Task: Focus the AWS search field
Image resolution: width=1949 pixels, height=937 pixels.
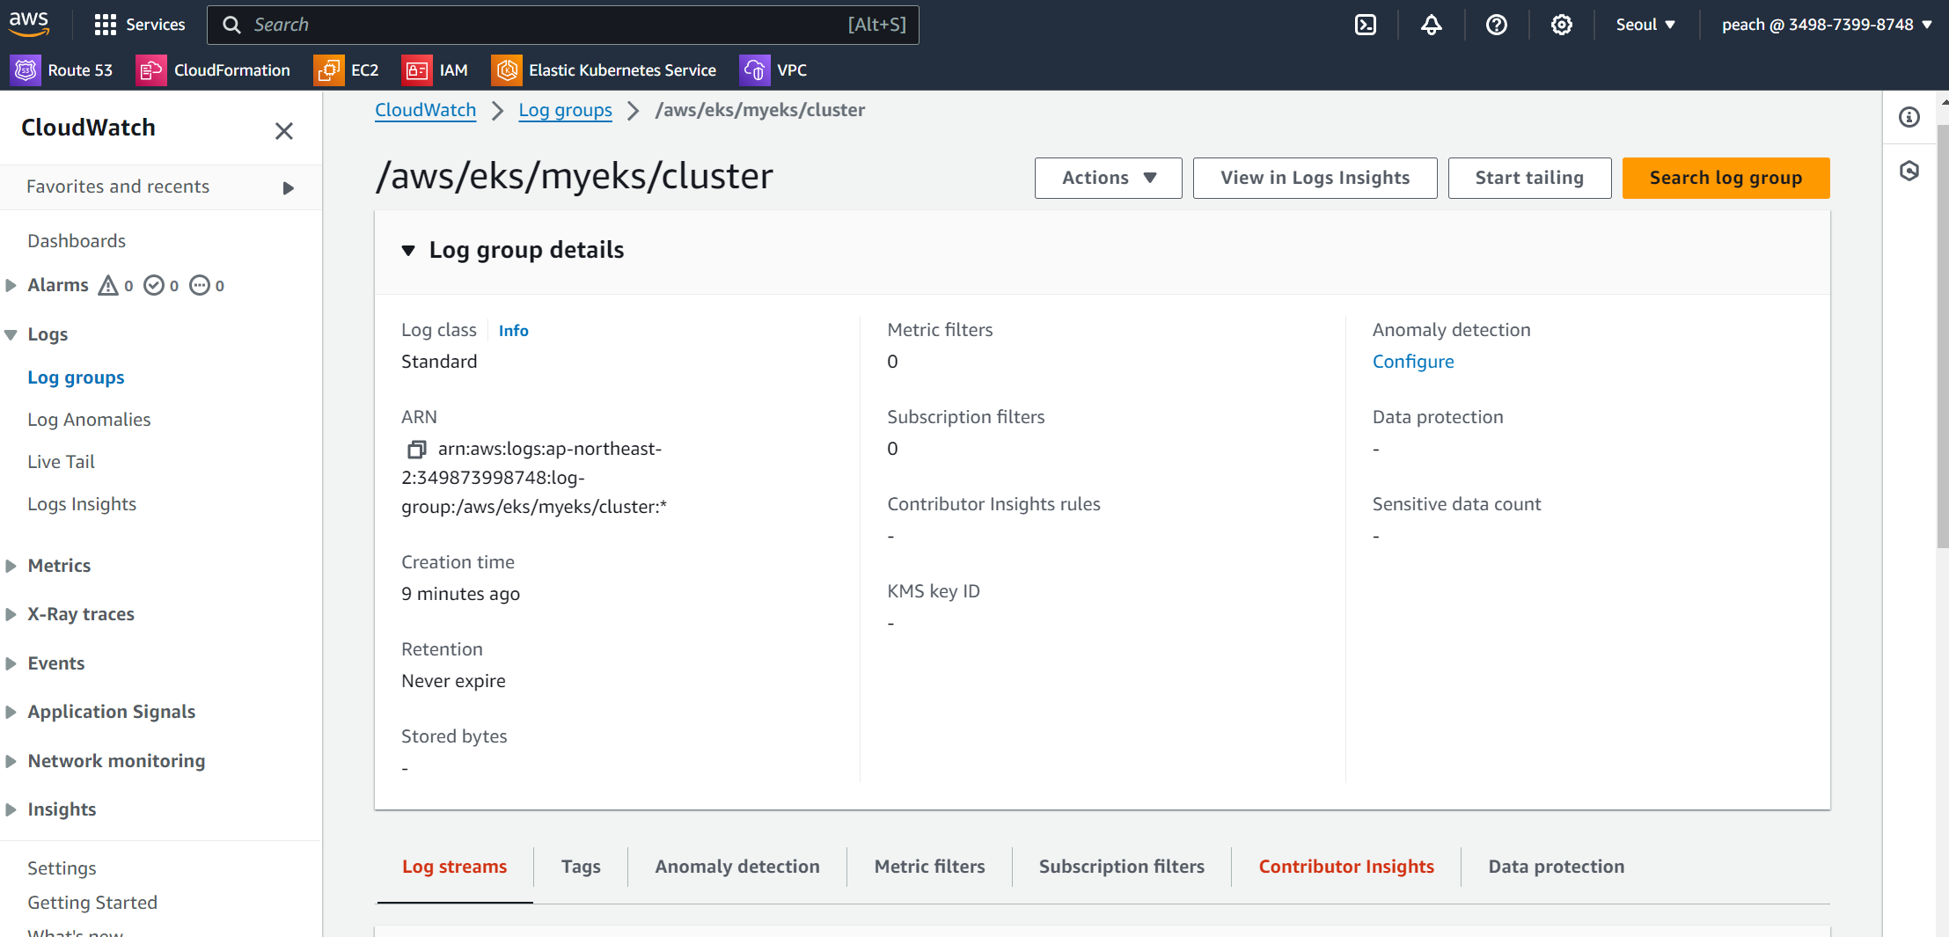Action: (x=563, y=25)
